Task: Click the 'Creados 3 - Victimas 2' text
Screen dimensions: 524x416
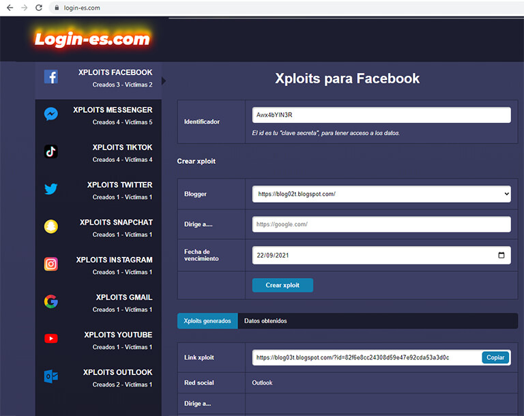Action: click(122, 85)
